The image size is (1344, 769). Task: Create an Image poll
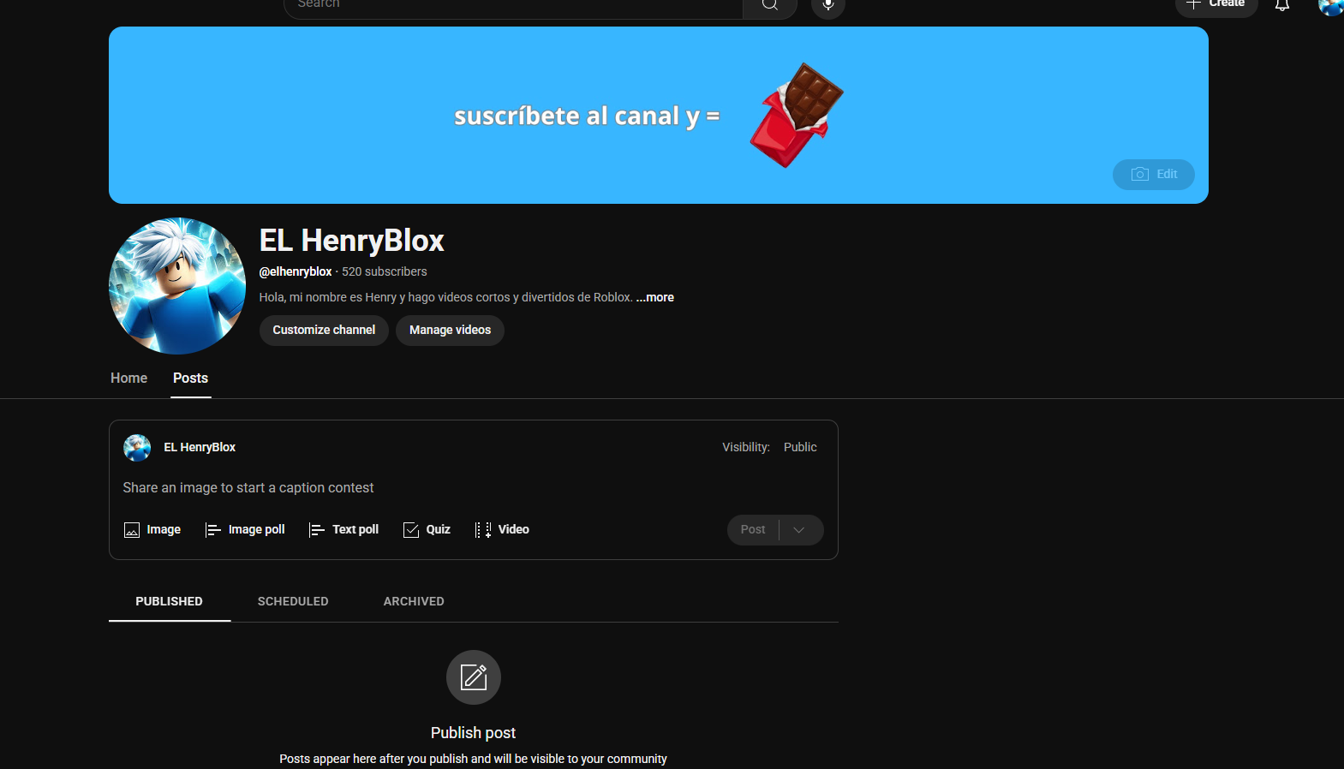[x=245, y=530]
